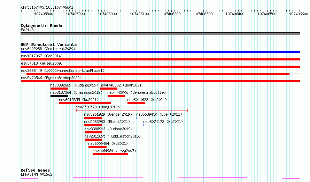Click red bar under nsv2811695
The height and width of the screenshot is (182, 310).
(93, 140)
